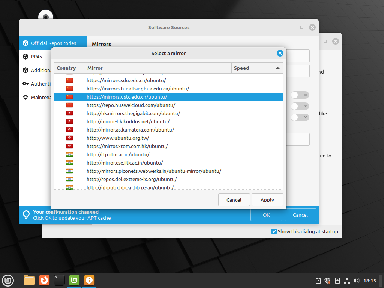Screen dimensions: 384x288
Task: Click OK to update APT cache
Action: [x=266, y=215]
